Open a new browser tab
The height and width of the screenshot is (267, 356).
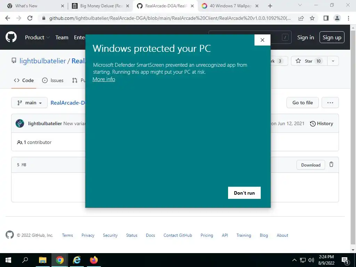[x=270, y=6]
